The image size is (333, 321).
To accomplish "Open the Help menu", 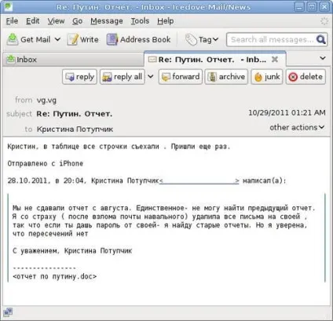I will (165, 21).
